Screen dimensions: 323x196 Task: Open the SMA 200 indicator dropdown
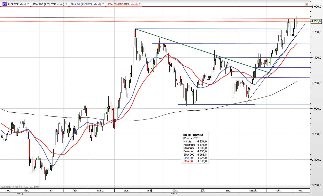[x=66, y=4]
